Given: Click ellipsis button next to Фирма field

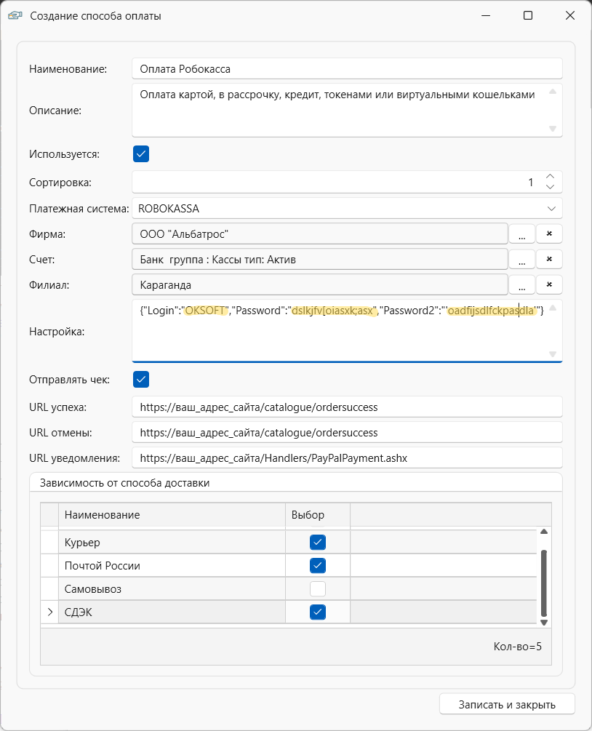Looking at the screenshot, I should coord(521,234).
